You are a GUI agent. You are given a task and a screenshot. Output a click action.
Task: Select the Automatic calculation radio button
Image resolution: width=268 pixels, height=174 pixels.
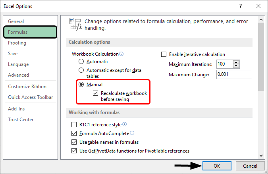coord(81,62)
